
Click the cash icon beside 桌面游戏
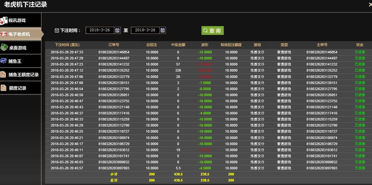point(4,48)
